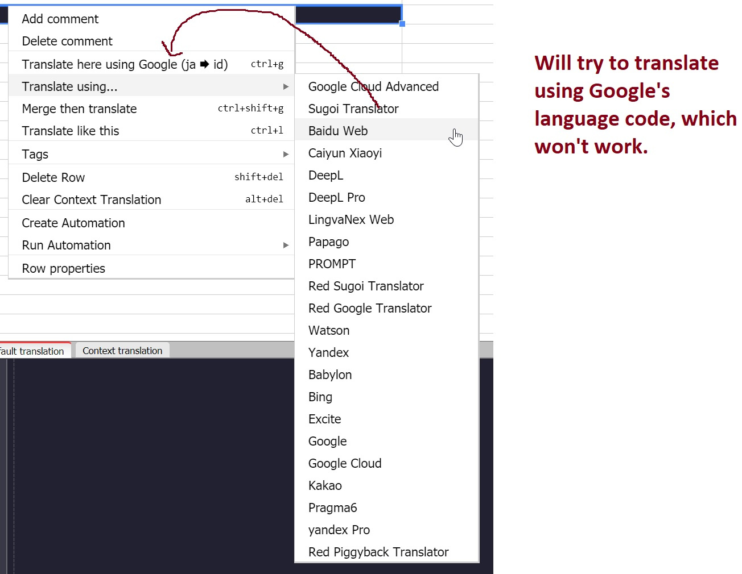Switch to Context translation tab

(122, 351)
